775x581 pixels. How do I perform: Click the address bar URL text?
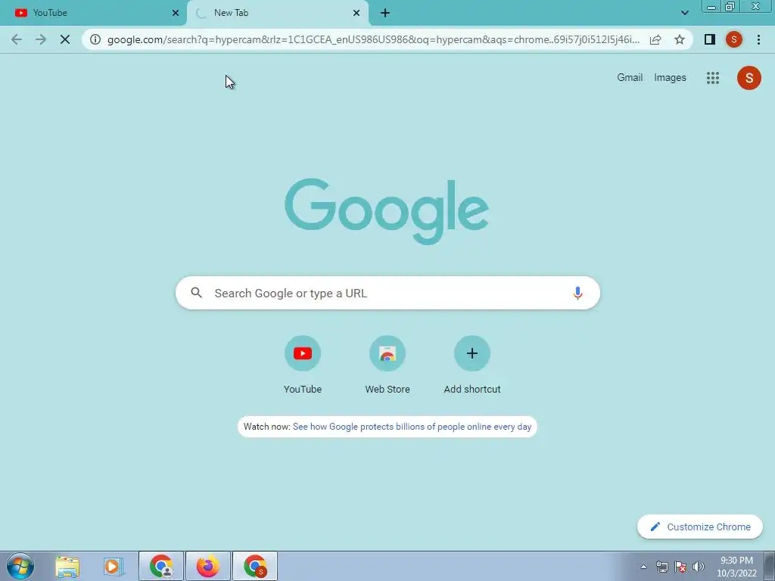click(373, 39)
